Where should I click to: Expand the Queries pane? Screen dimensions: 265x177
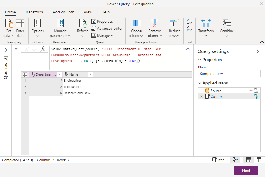pyautogui.click(x=6, y=50)
